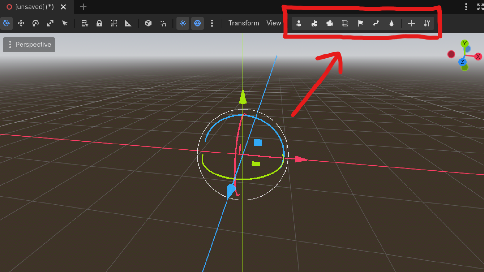
Task: Activate the Select mode arrow tool
Action: point(65,23)
